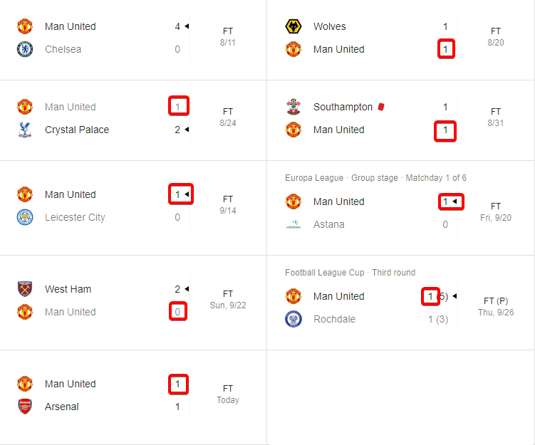Click the FT Today match status
This screenshot has width=535, height=445.
coord(228,394)
